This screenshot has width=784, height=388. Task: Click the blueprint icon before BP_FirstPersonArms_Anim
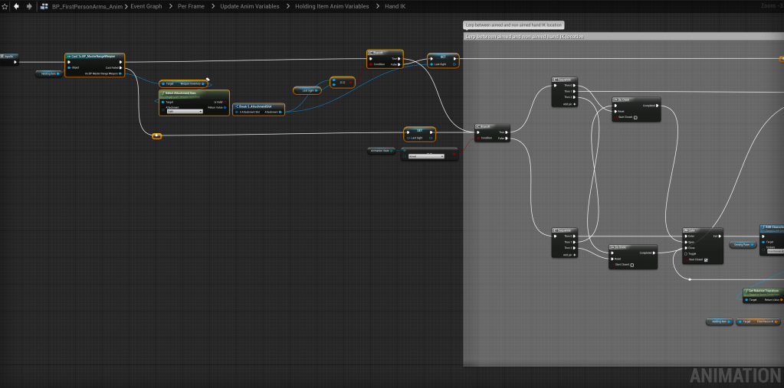click(x=45, y=6)
